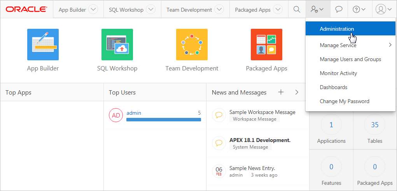Expand the App Builder dropdown arrow

(x=93, y=10)
